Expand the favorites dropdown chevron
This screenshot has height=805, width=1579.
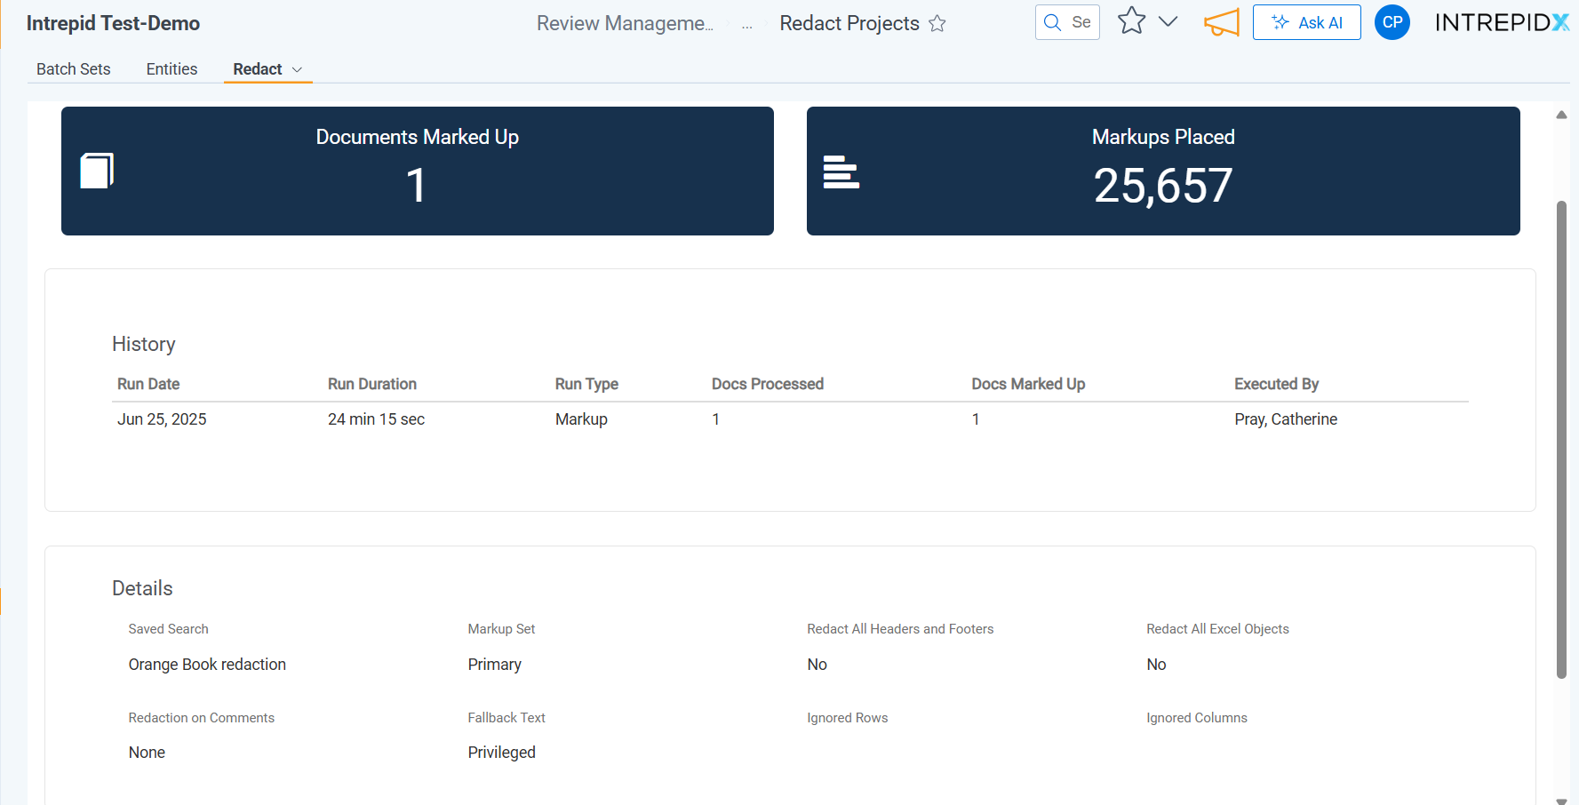click(1168, 22)
